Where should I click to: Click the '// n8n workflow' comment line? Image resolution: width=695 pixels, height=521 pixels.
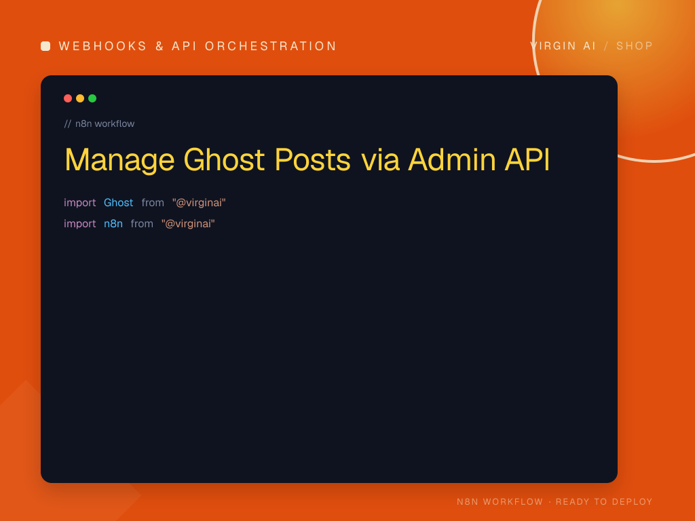99,123
